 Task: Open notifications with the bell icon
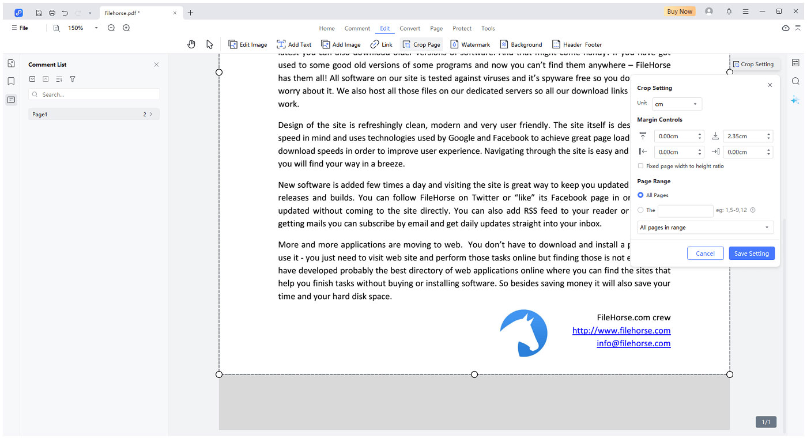tap(729, 12)
